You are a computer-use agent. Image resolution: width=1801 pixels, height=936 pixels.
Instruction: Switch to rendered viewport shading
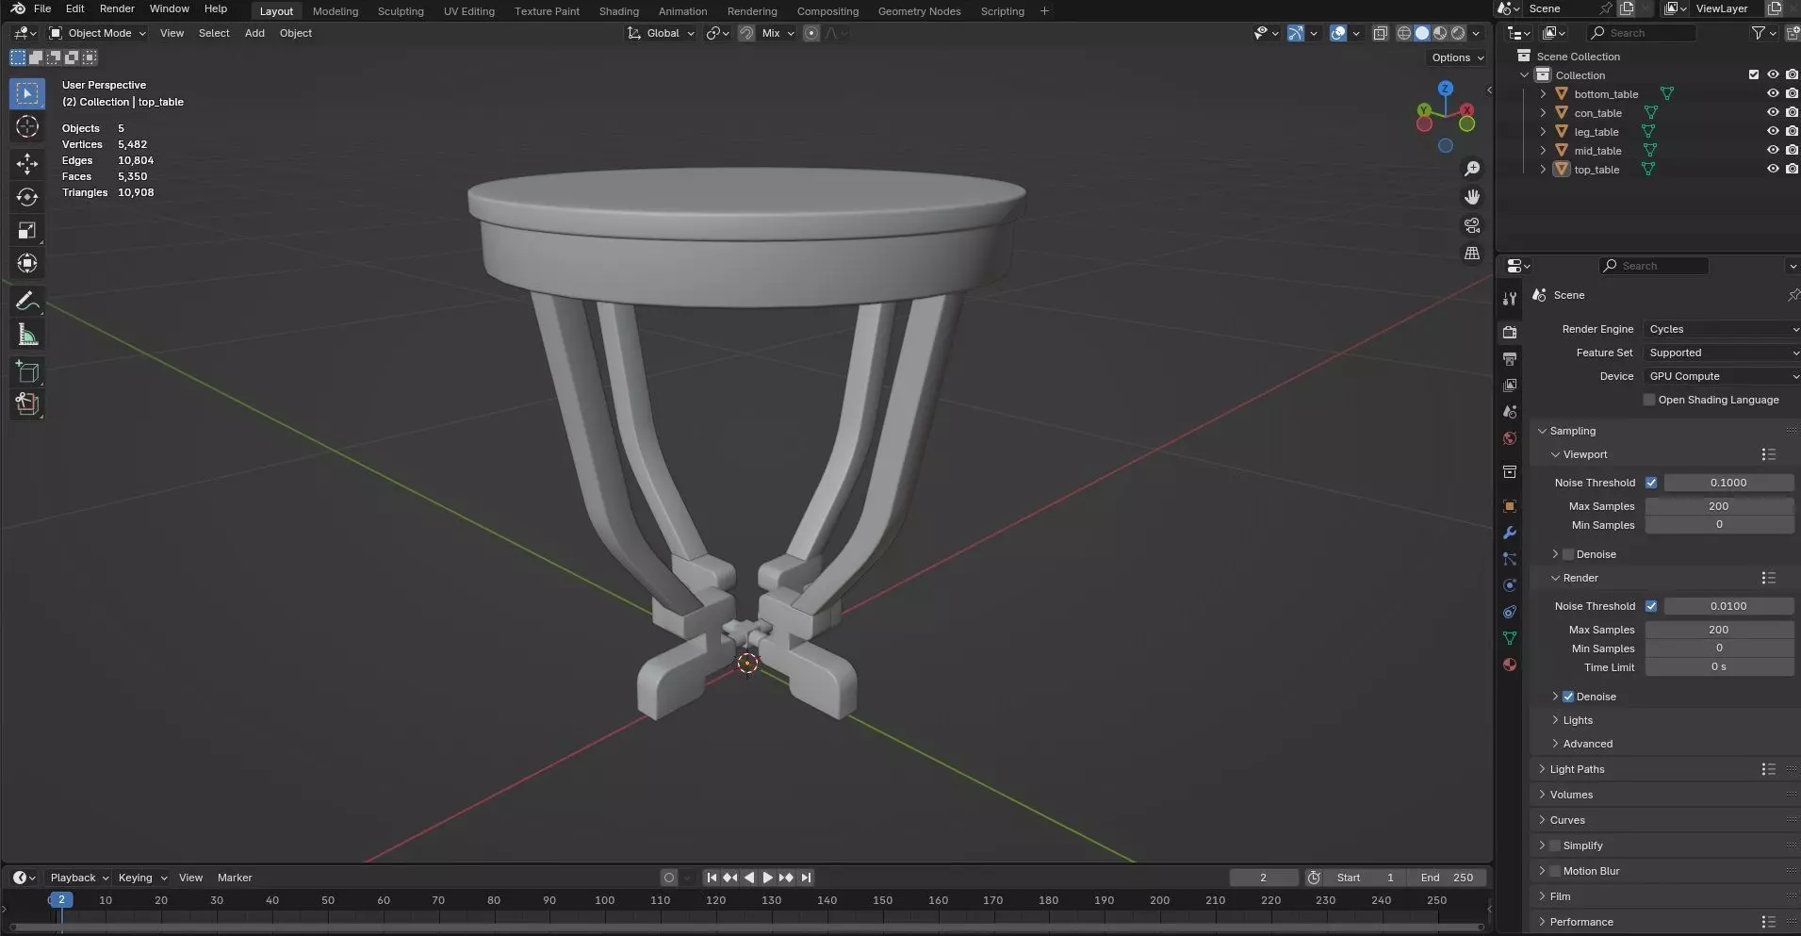click(1458, 33)
